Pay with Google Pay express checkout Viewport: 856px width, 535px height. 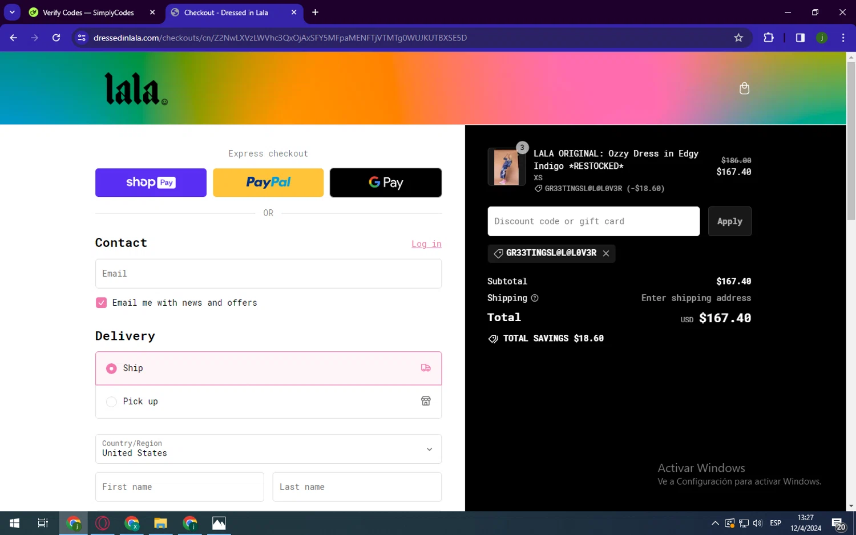click(x=386, y=183)
